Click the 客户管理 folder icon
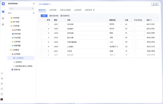Screen dimensions: 163x104 [x=11, y=22]
